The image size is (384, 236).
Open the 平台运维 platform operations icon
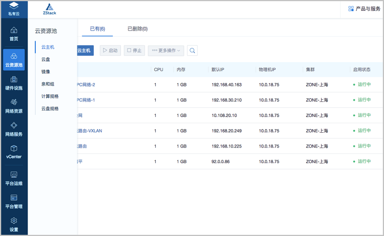tap(14, 175)
